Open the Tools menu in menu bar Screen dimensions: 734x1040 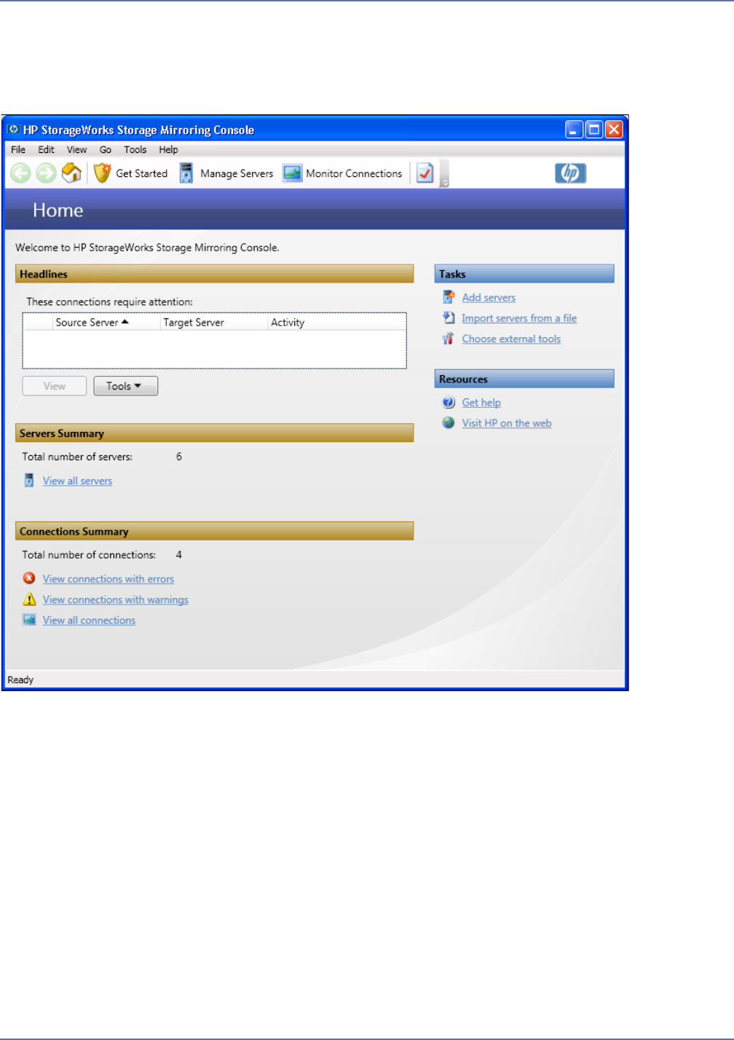click(135, 149)
